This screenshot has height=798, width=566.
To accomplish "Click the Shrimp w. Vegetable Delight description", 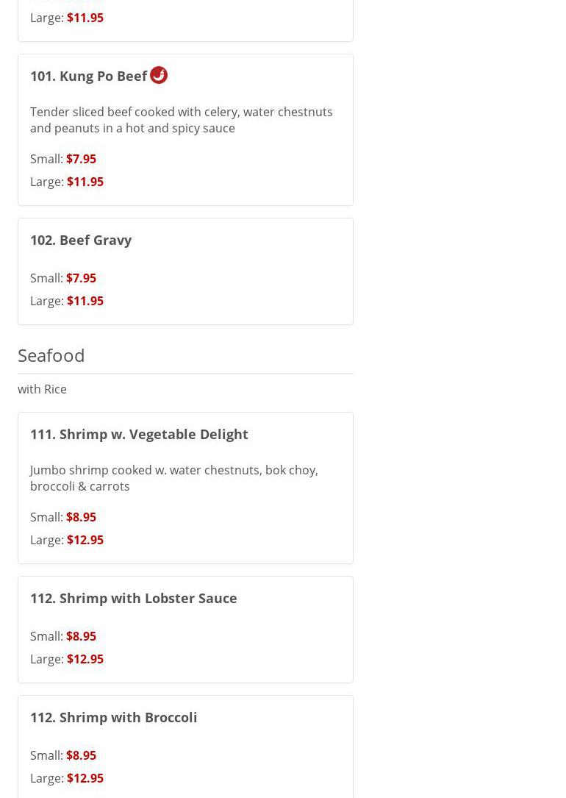I will tap(173, 478).
